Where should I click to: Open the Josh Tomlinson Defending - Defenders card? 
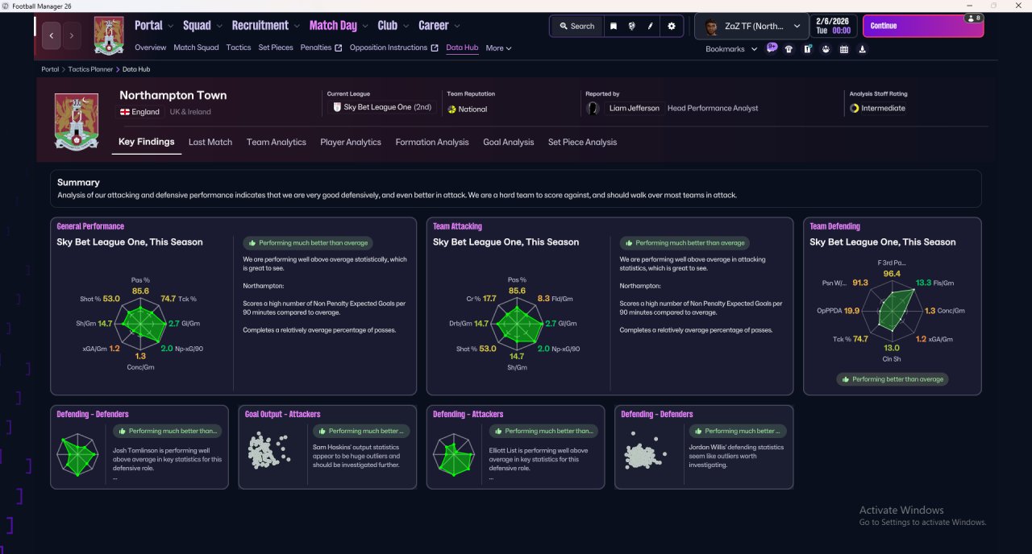pyautogui.click(x=139, y=447)
